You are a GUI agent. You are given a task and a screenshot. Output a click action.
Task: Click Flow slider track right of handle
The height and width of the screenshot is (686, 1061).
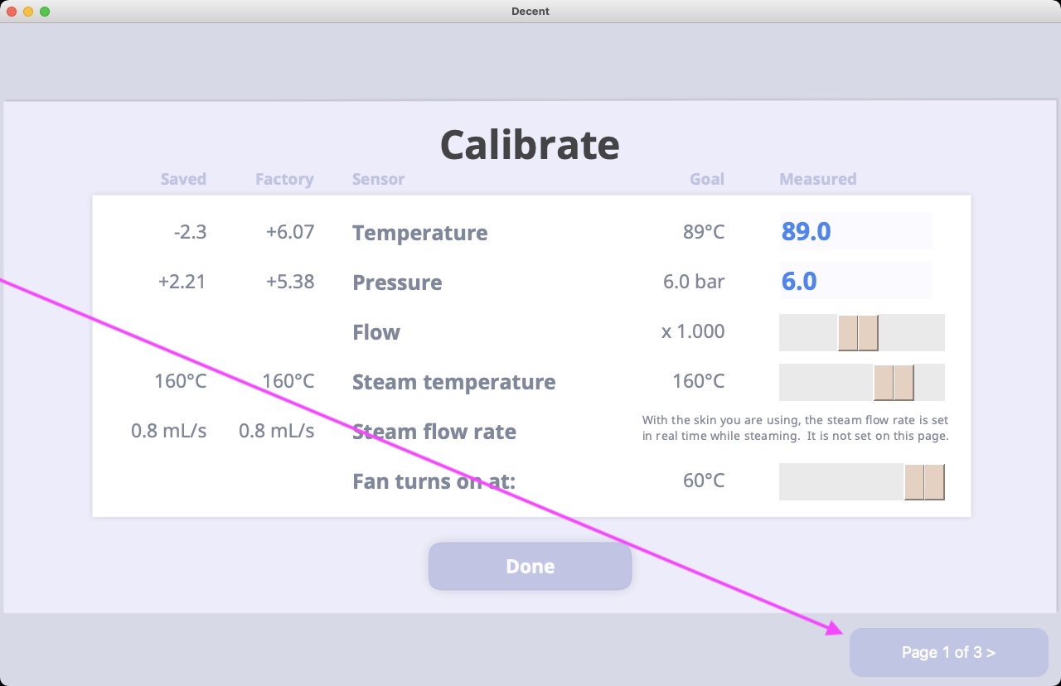[x=912, y=332]
